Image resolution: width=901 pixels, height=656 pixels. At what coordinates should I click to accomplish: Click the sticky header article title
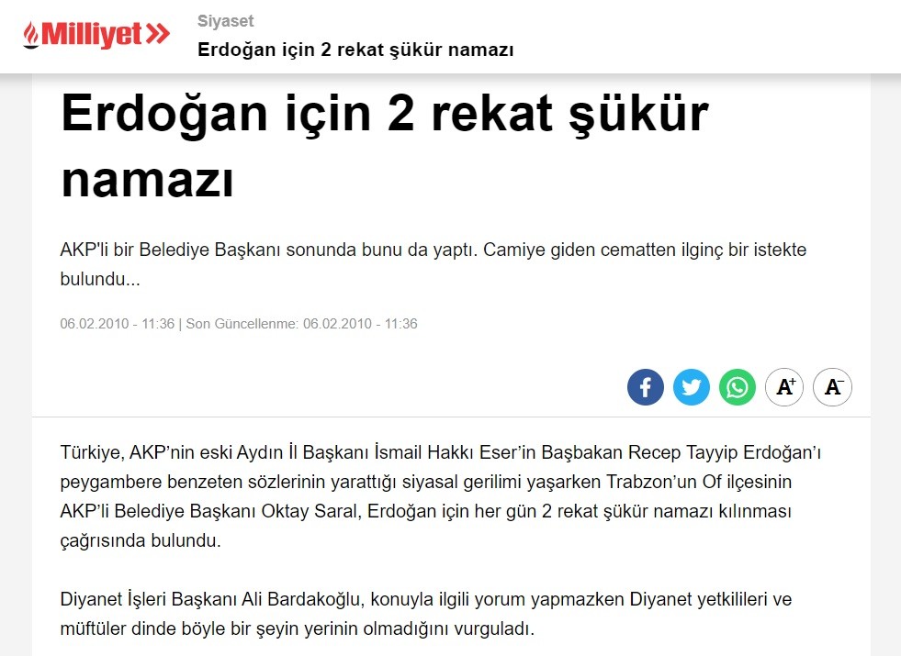(x=355, y=50)
